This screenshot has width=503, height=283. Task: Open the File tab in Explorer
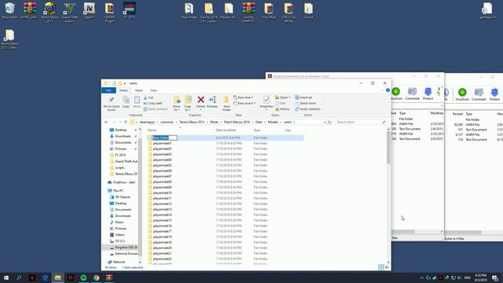click(x=108, y=90)
